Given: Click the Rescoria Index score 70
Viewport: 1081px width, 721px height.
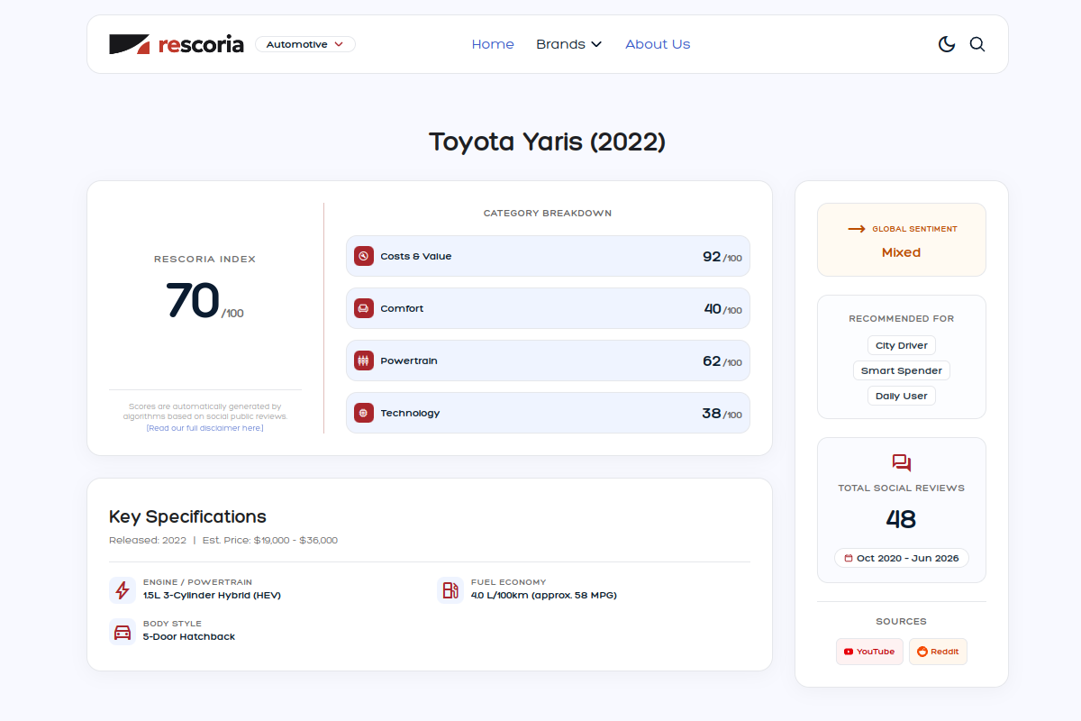Looking at the screenshot, I should [193, 300].
